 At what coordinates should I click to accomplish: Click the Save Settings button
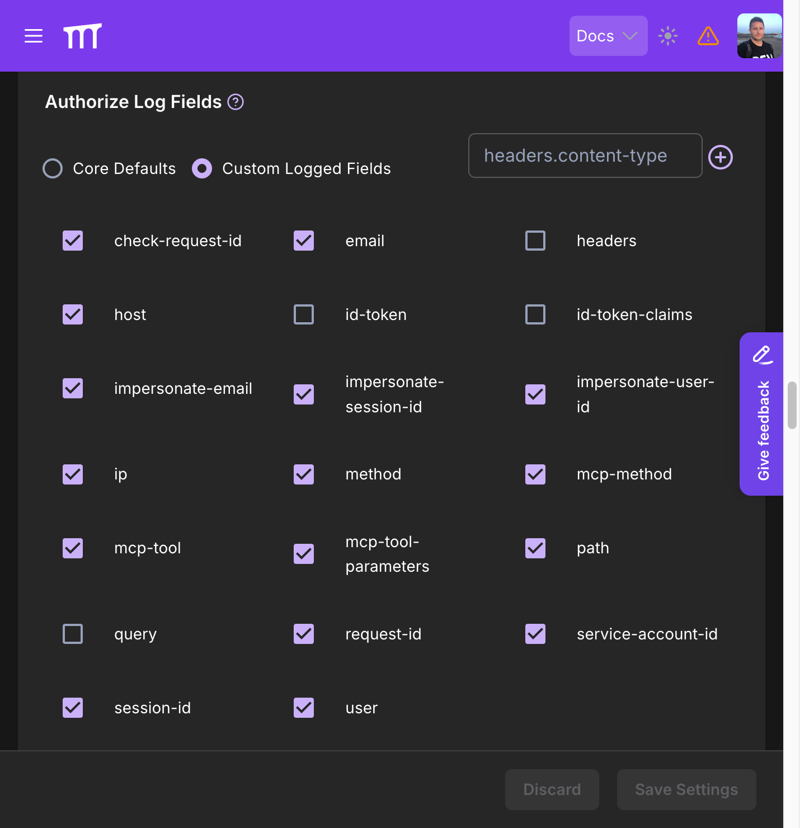[x=686, y=789]
